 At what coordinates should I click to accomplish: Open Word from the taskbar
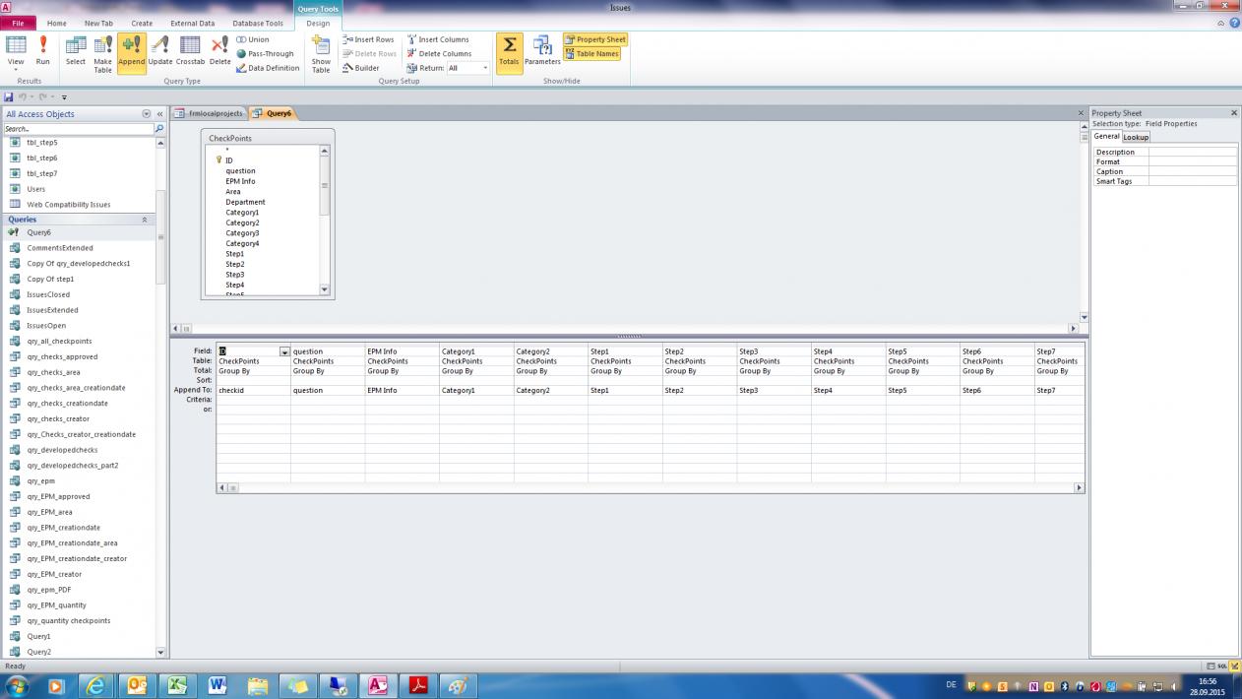[x=217, y=685]
